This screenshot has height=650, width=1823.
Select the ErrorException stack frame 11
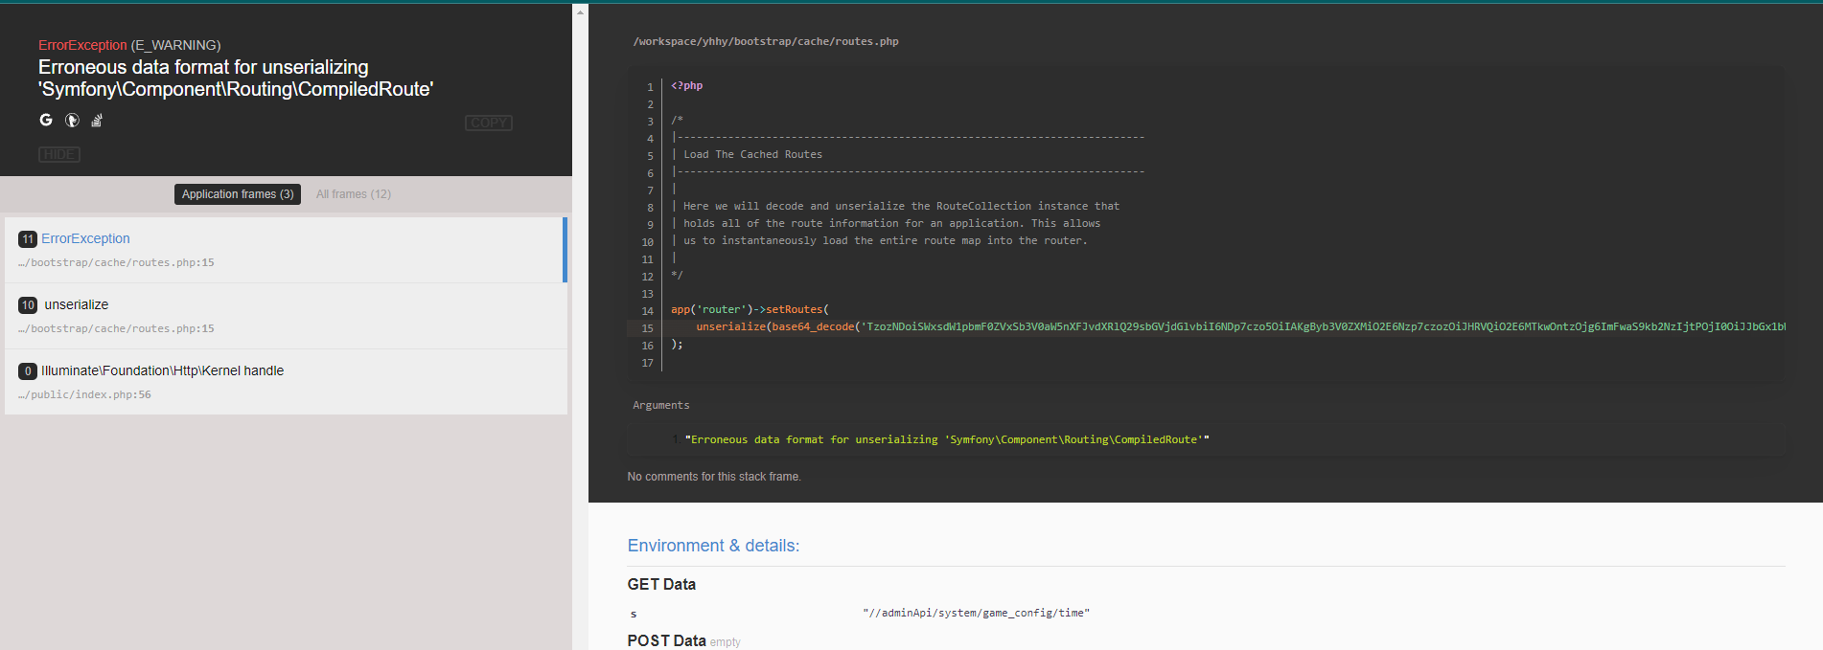click(x=286, y=250)
